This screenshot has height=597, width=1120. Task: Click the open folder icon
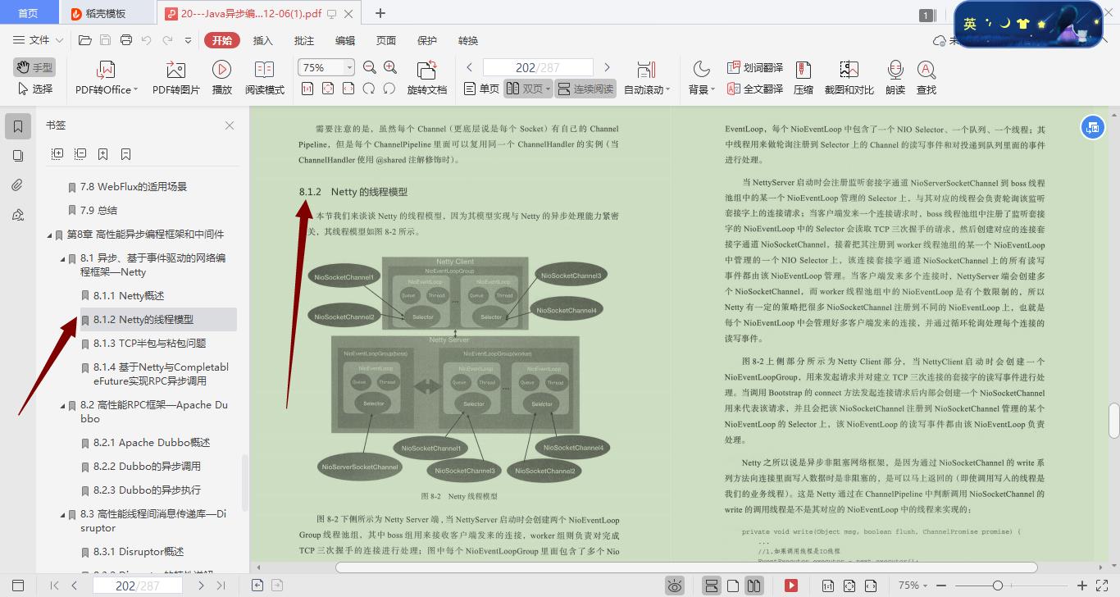(84, 40)
